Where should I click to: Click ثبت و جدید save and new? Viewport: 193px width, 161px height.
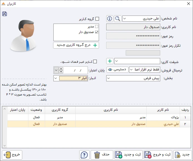128,155
